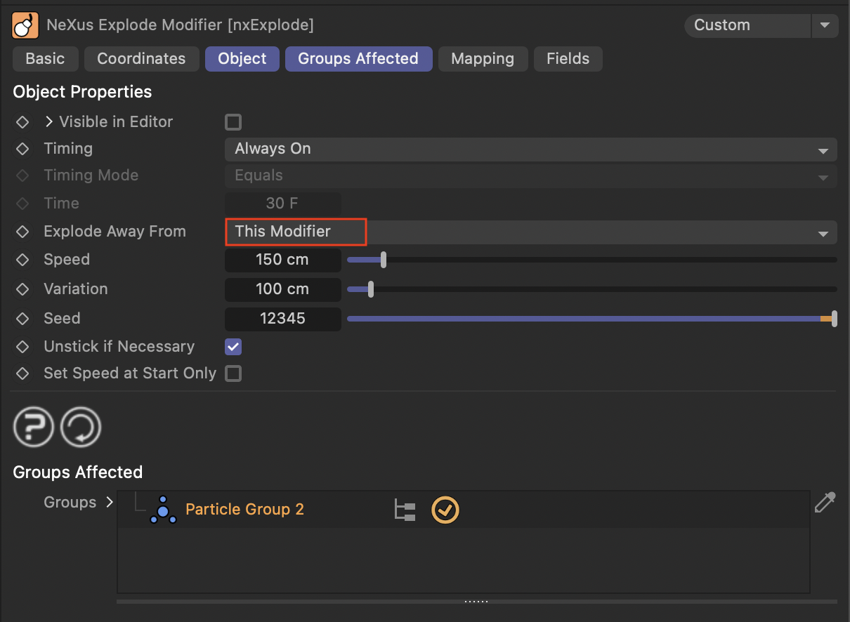Image resolution: width=850 pixels, height=622 pixels.
Task: Click the Variation value field showing 100 cm
Action: [282, 289]
